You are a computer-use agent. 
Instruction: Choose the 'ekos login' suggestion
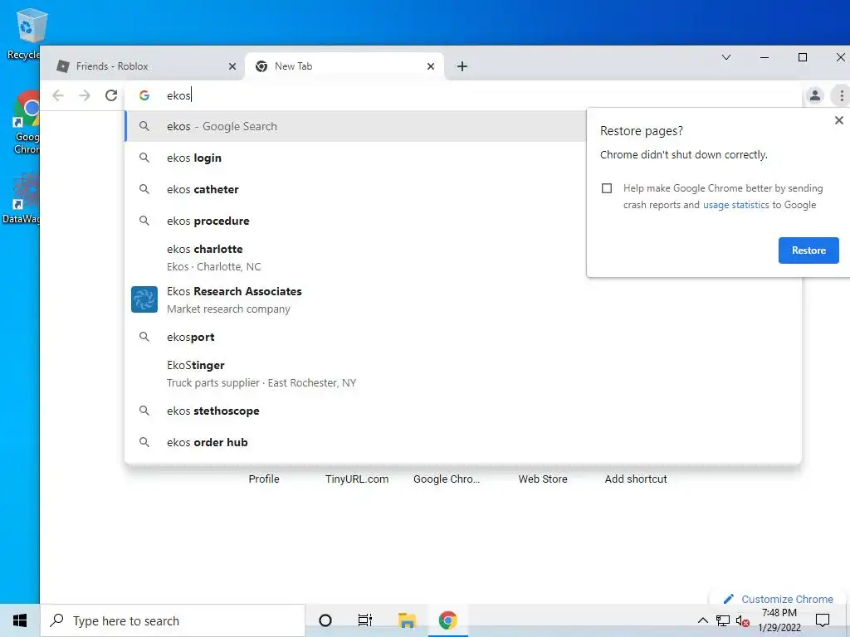(355, 158)
